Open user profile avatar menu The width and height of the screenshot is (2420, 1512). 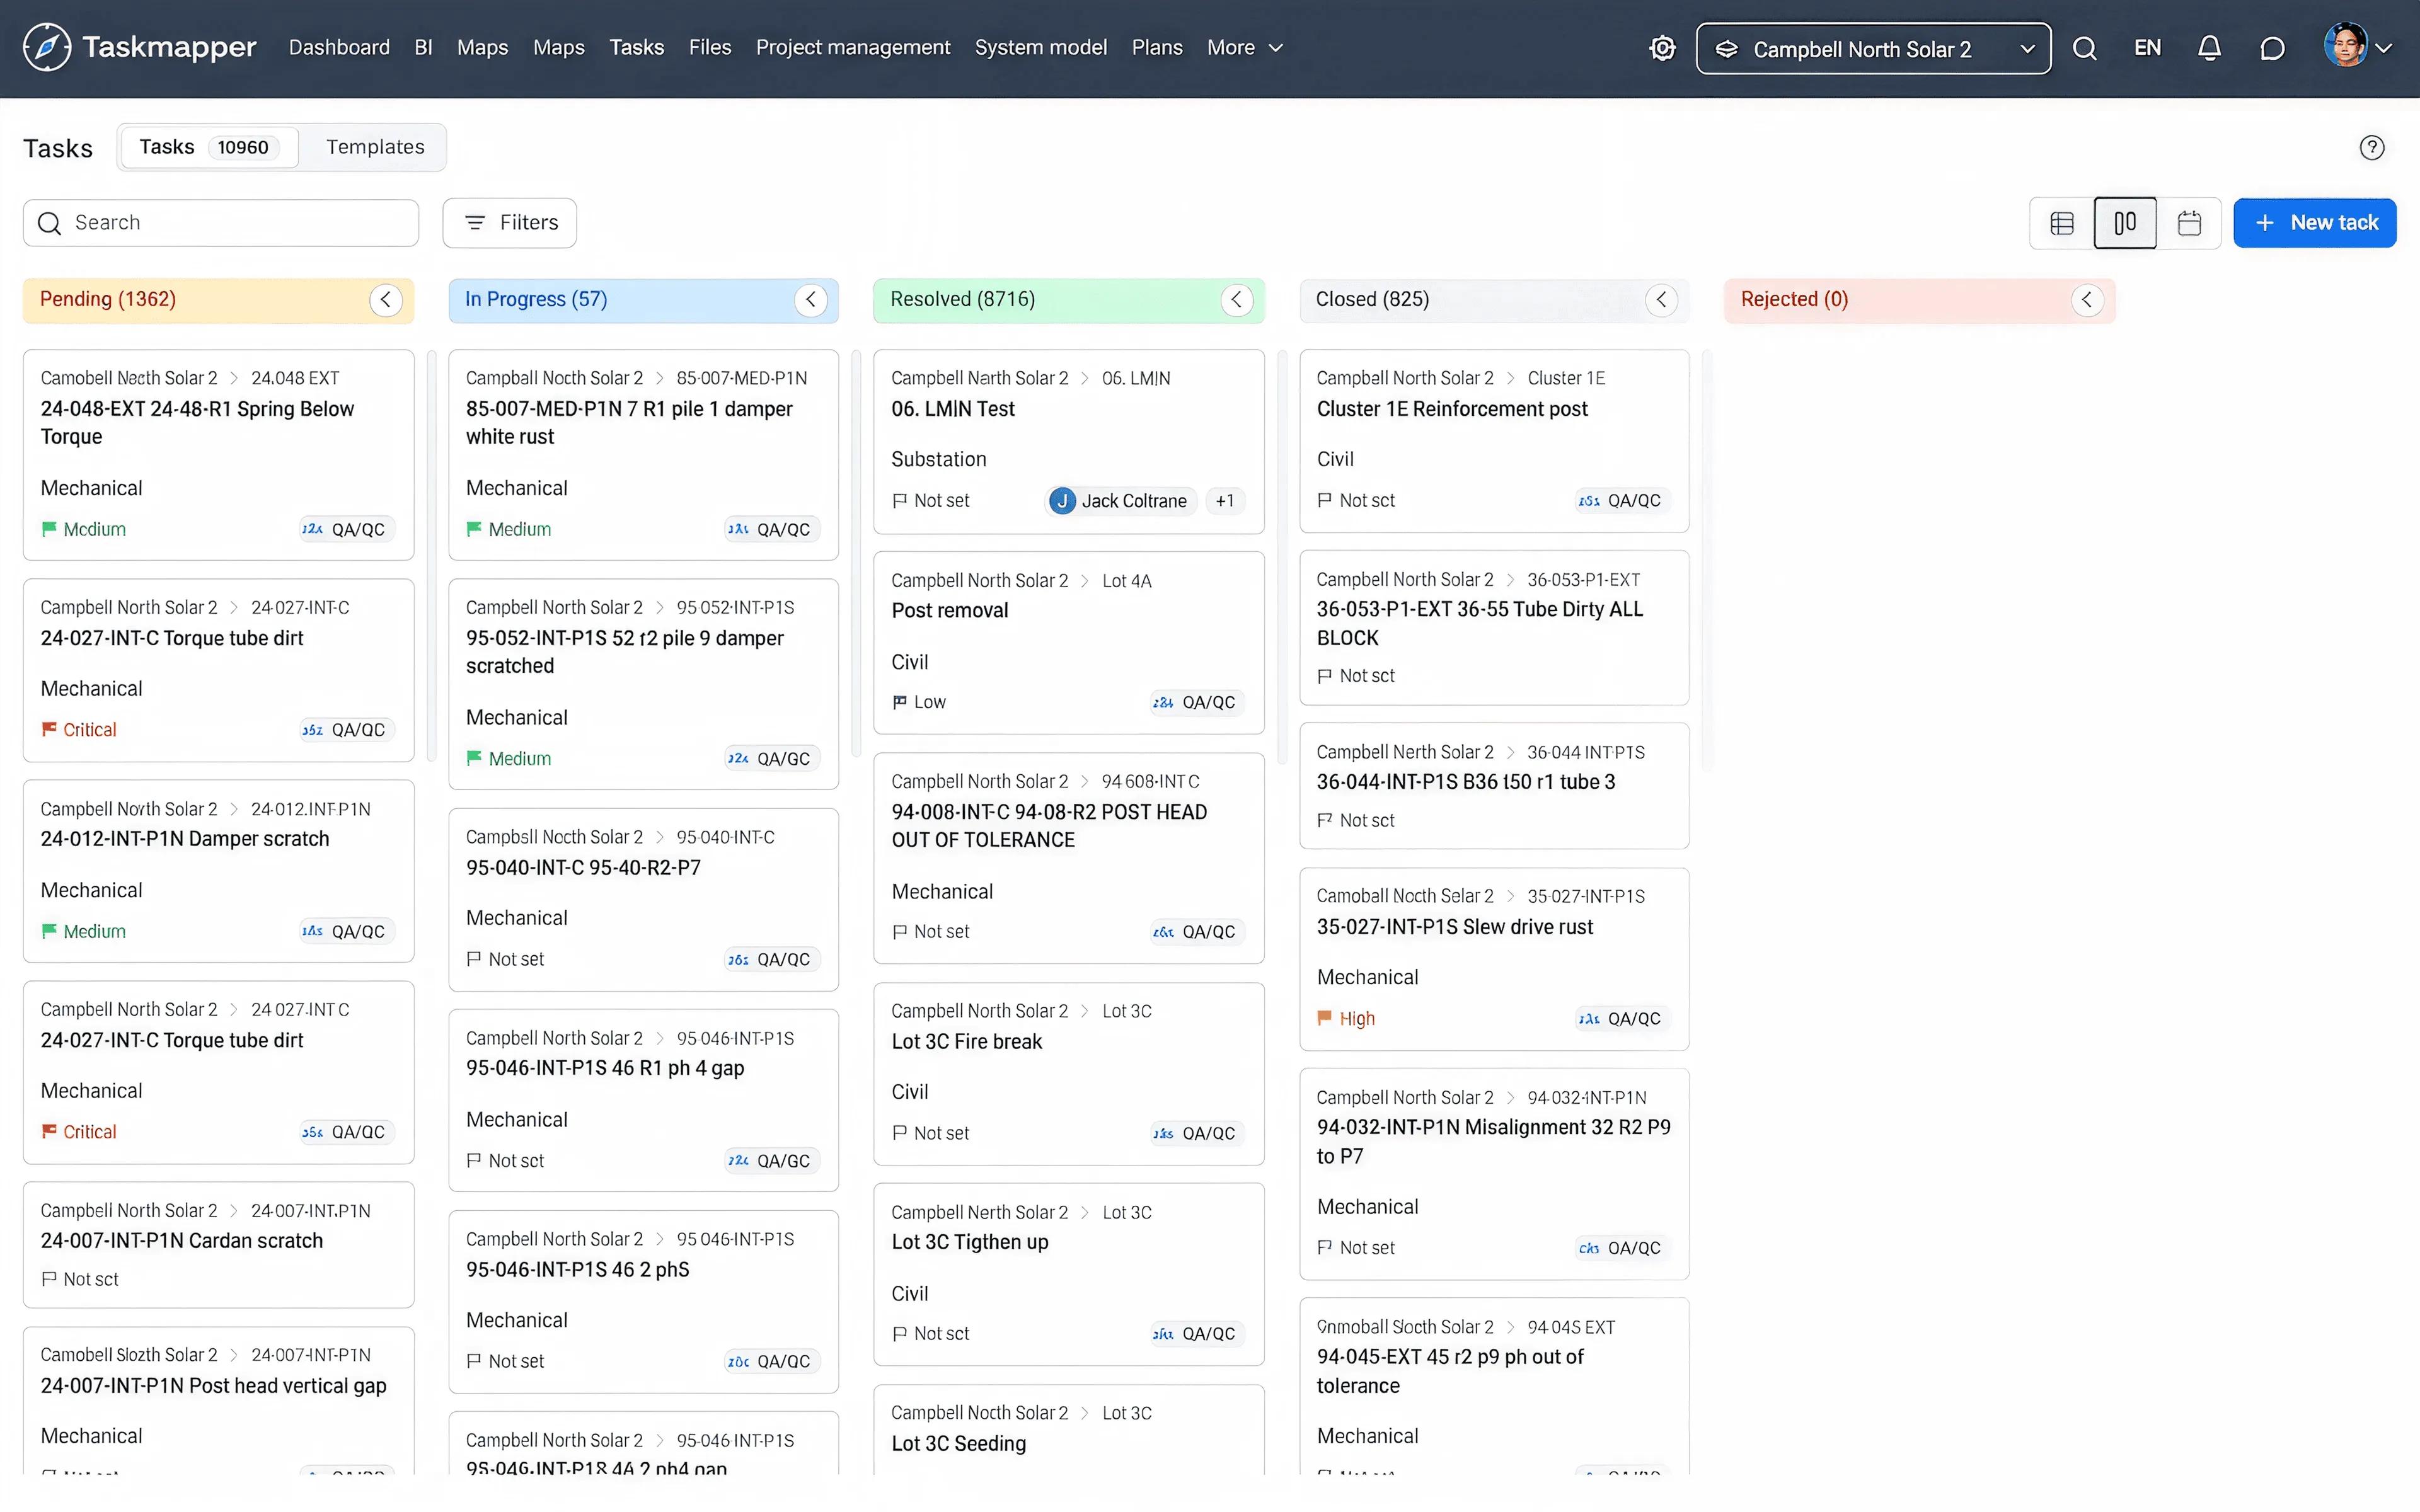pos(2345,46)
